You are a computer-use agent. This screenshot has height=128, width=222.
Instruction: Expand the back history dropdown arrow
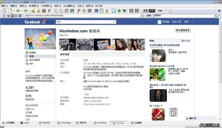click(x=22, y=11)
